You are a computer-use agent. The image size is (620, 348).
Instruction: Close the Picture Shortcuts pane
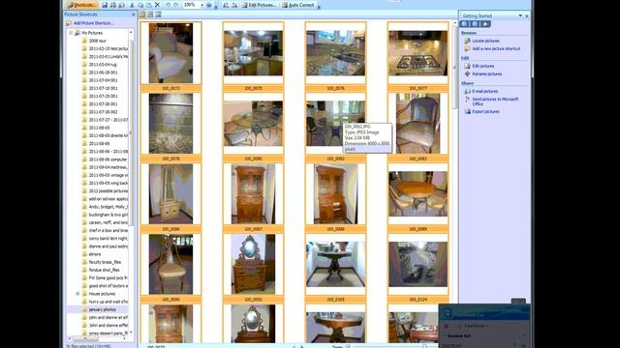pos(134,14)
